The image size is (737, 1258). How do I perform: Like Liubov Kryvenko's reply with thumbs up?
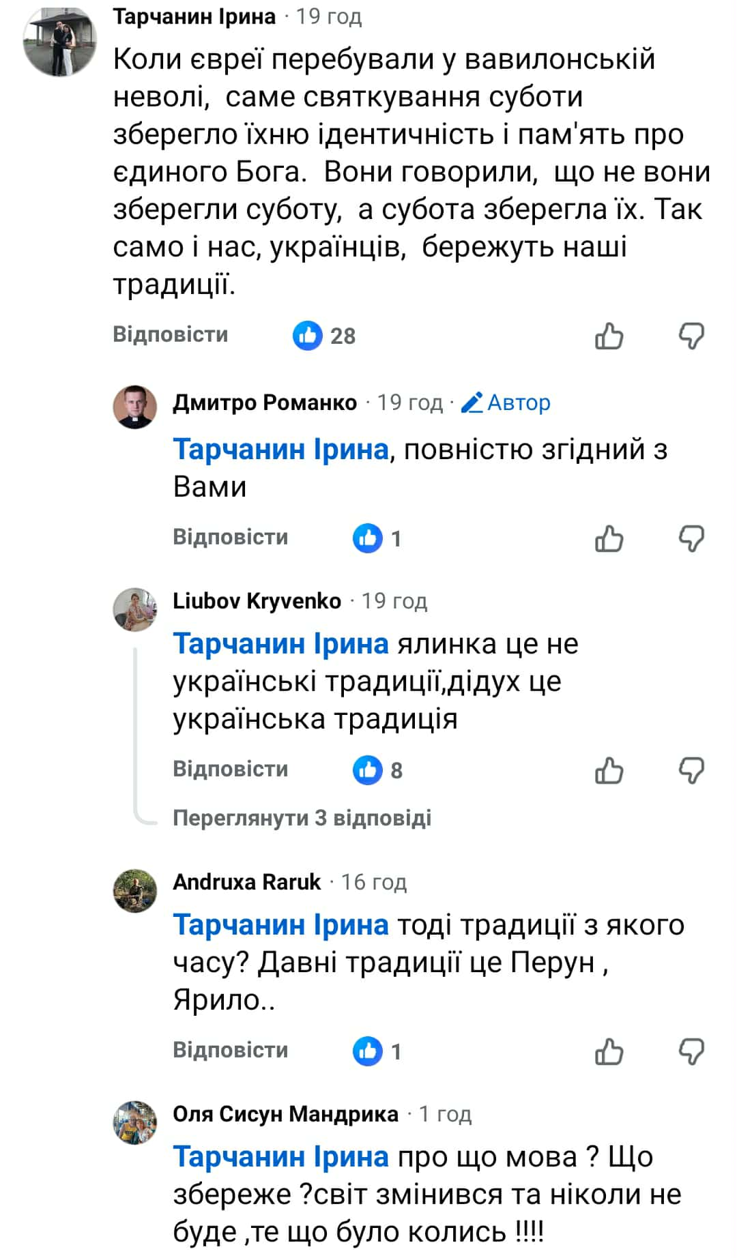coord(609,770)
